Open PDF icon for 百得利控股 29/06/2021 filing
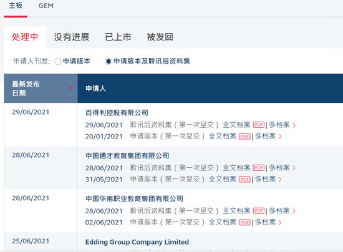 point(259,125)
